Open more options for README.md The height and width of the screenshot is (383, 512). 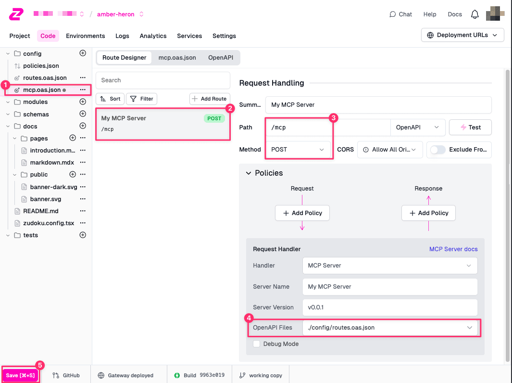tap(83, 211)
